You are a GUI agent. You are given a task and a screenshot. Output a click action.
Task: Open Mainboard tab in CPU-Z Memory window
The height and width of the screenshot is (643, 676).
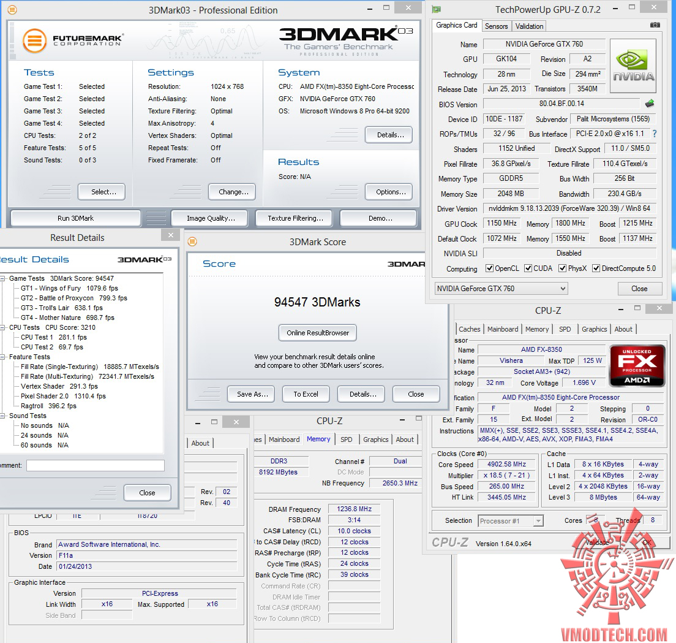(x=284, y=439)
